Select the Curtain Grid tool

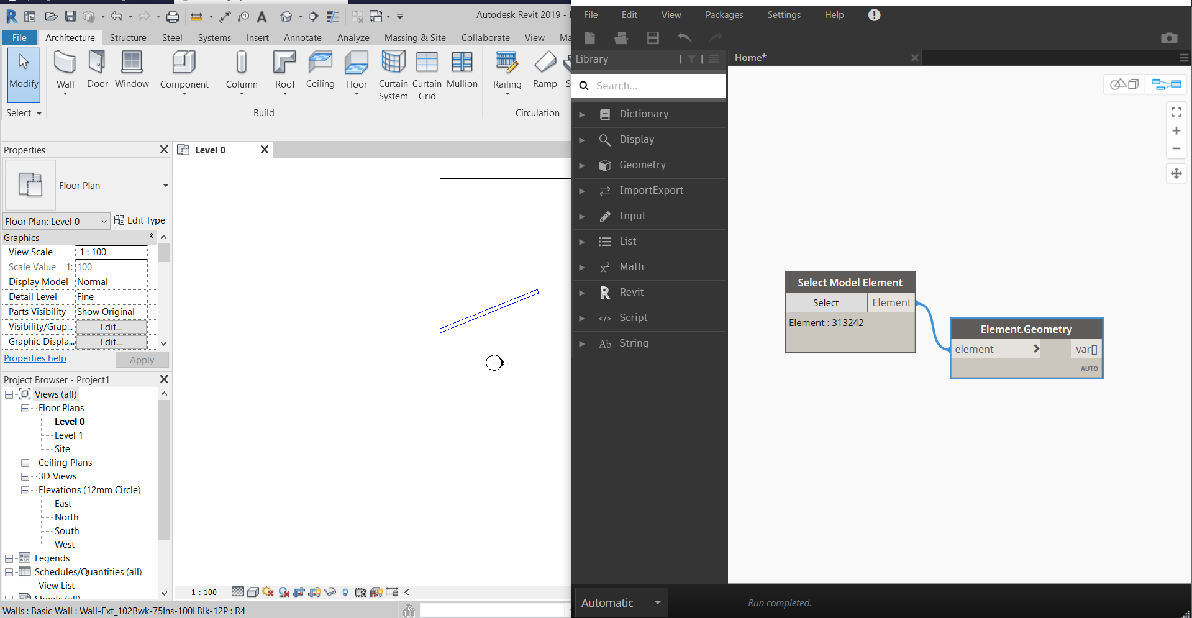[427, 76]
